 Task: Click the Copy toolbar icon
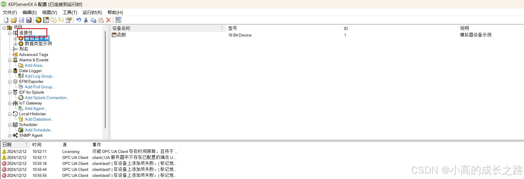click(x=93, y=20)
